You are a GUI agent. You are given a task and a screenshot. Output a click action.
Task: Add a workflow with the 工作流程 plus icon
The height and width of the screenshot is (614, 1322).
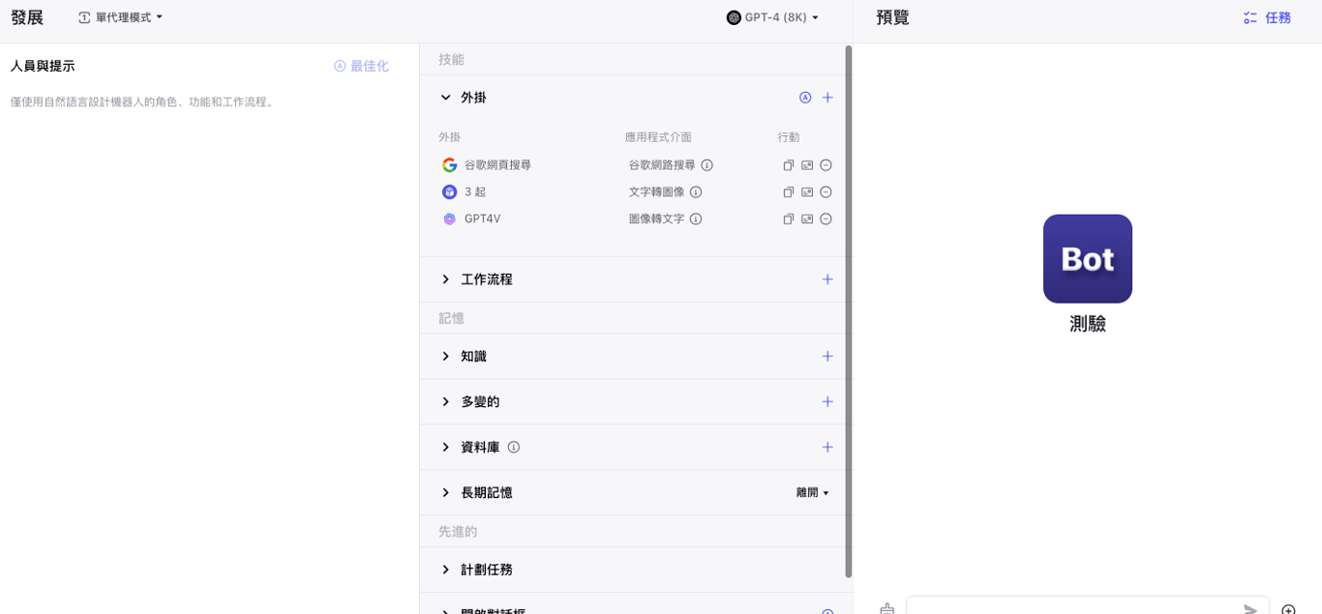coord(827,279)
